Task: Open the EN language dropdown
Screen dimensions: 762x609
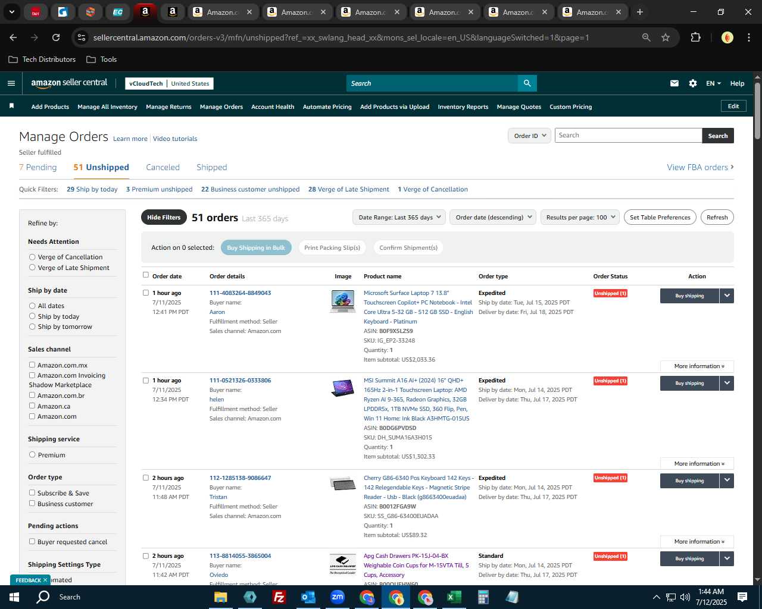Action: [713, 83]
